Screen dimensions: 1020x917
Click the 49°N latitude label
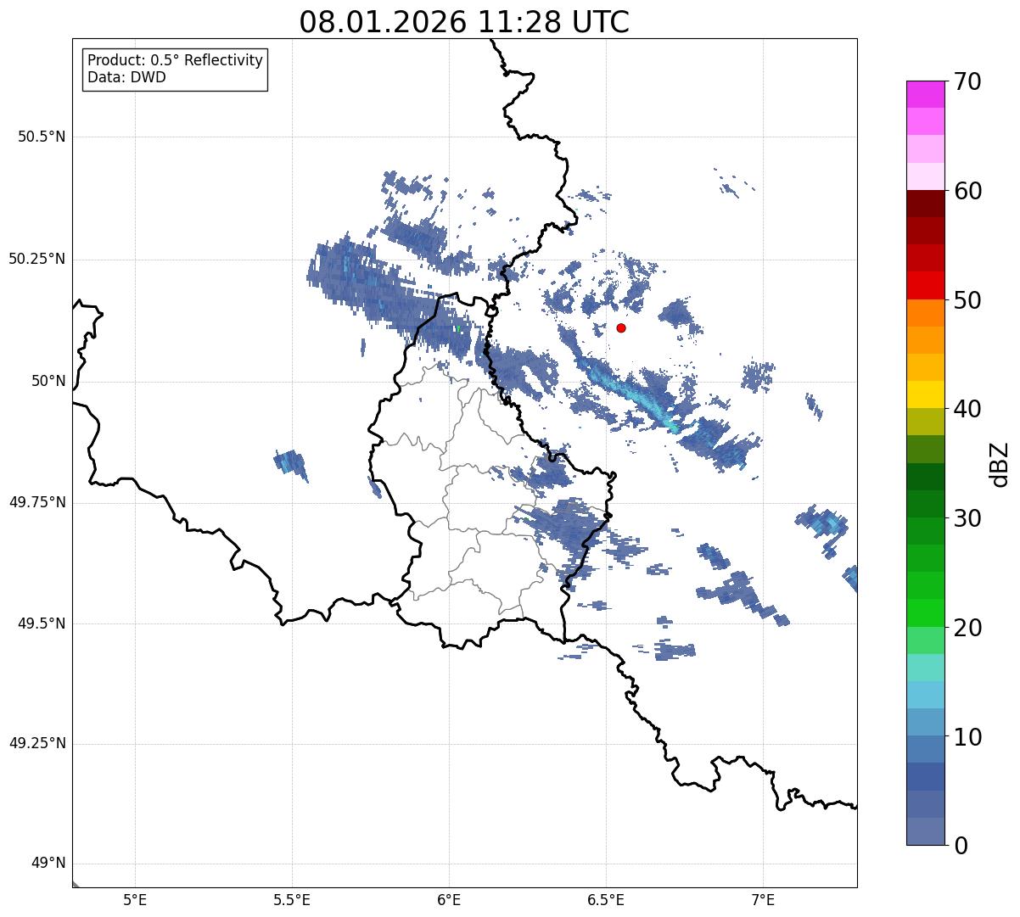point(48,864)
